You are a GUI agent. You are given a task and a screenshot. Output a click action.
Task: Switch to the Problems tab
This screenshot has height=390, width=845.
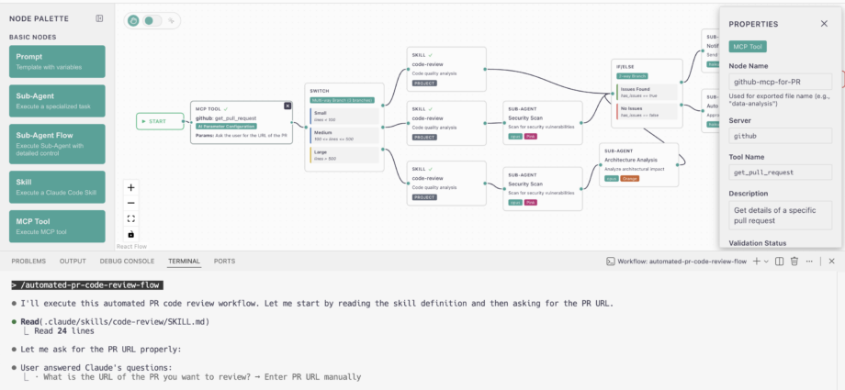tap(28, 262)
